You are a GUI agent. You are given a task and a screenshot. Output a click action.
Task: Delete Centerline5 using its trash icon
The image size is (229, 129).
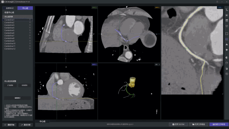tap(30, 30)
